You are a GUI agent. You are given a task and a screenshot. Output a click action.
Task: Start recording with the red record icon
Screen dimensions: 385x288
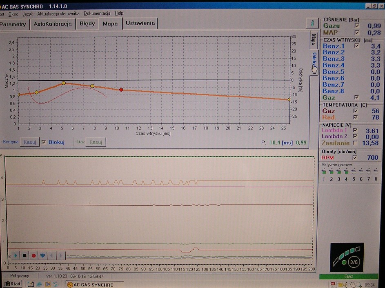point(33,255)
